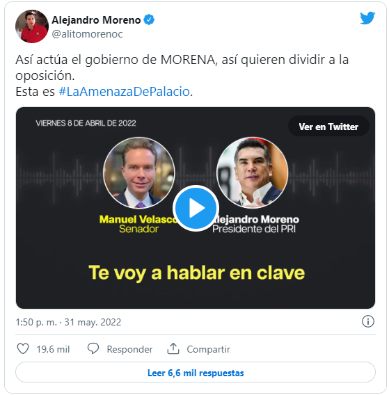
Task: Open Leer 6,6 mil respuestas
Action: click(x=196, y=373)
